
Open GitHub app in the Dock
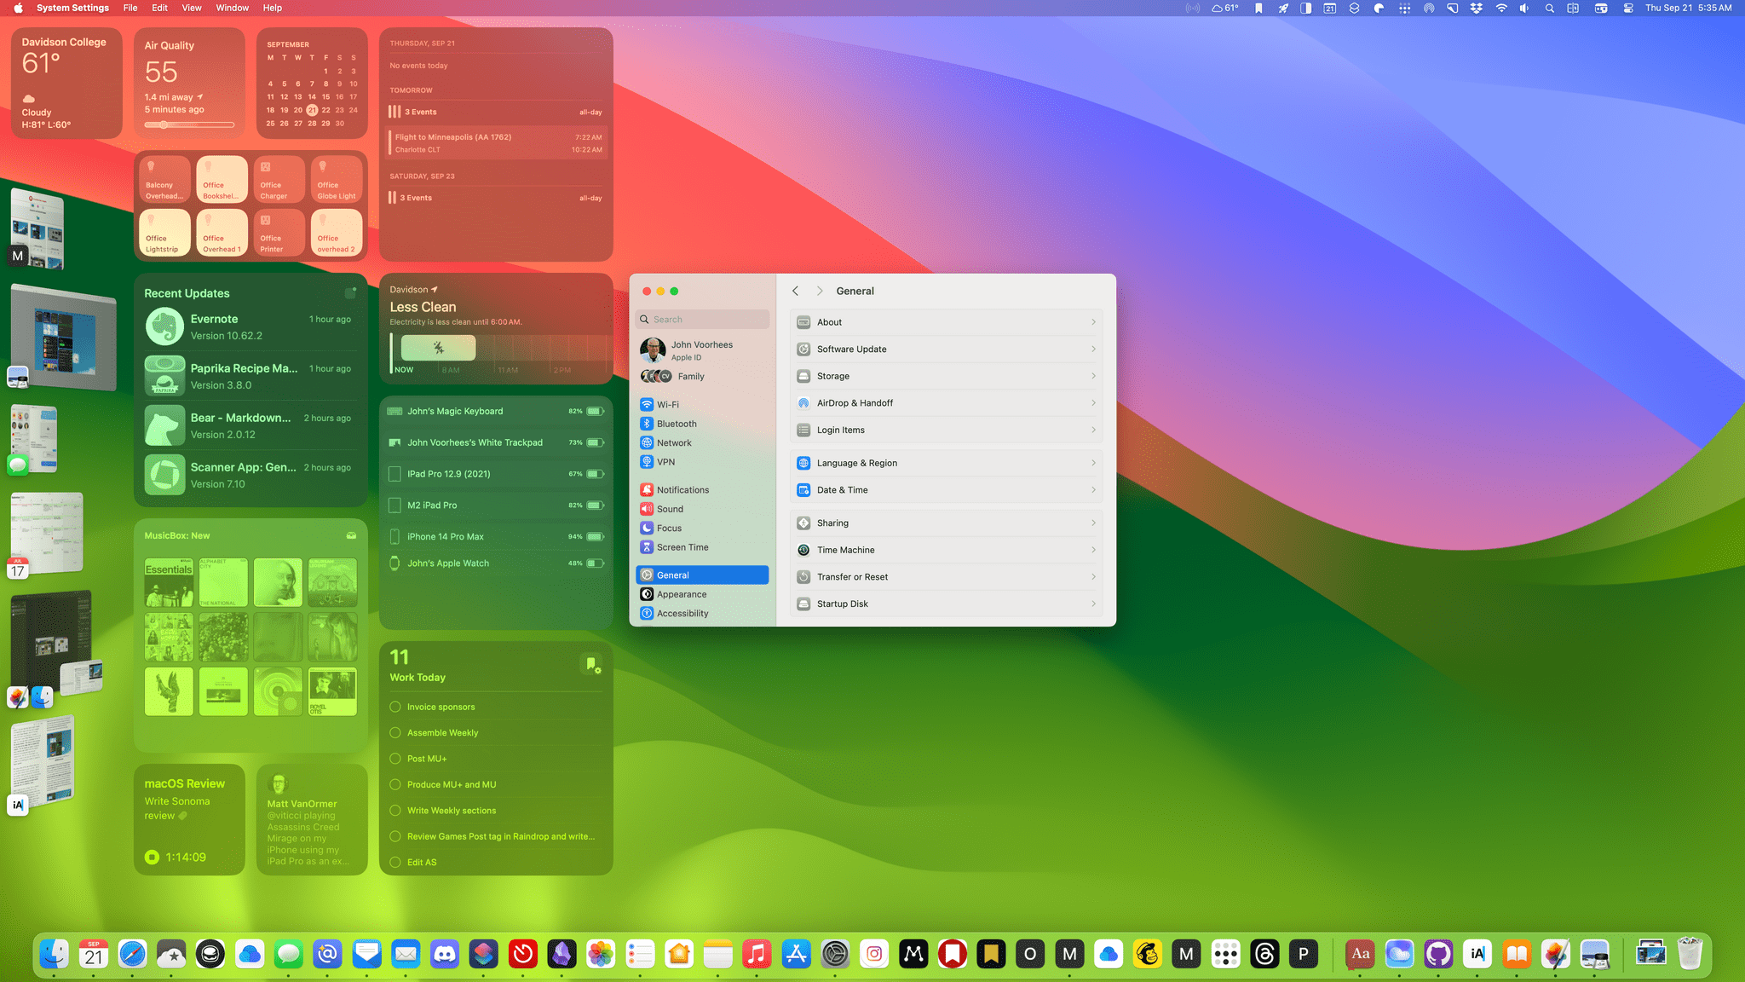[1438, 954]
